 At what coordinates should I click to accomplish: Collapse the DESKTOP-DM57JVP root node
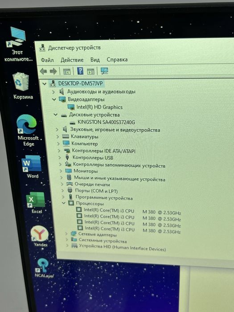(x=45, y=84)
